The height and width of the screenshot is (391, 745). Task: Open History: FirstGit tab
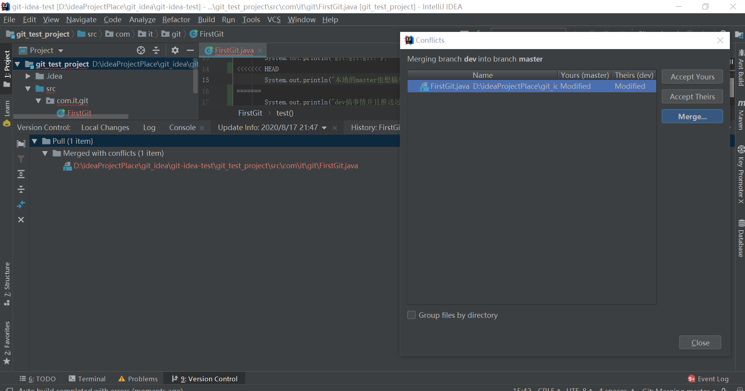(x=375, y=127)
